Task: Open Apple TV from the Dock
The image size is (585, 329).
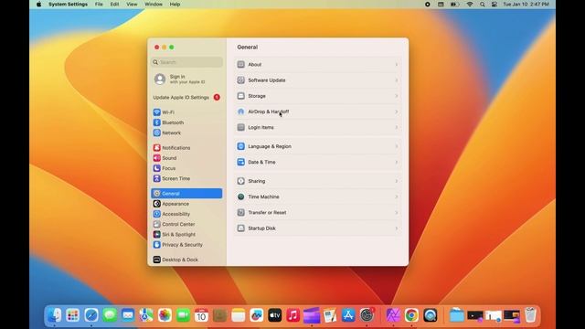Action: (274, 315)
